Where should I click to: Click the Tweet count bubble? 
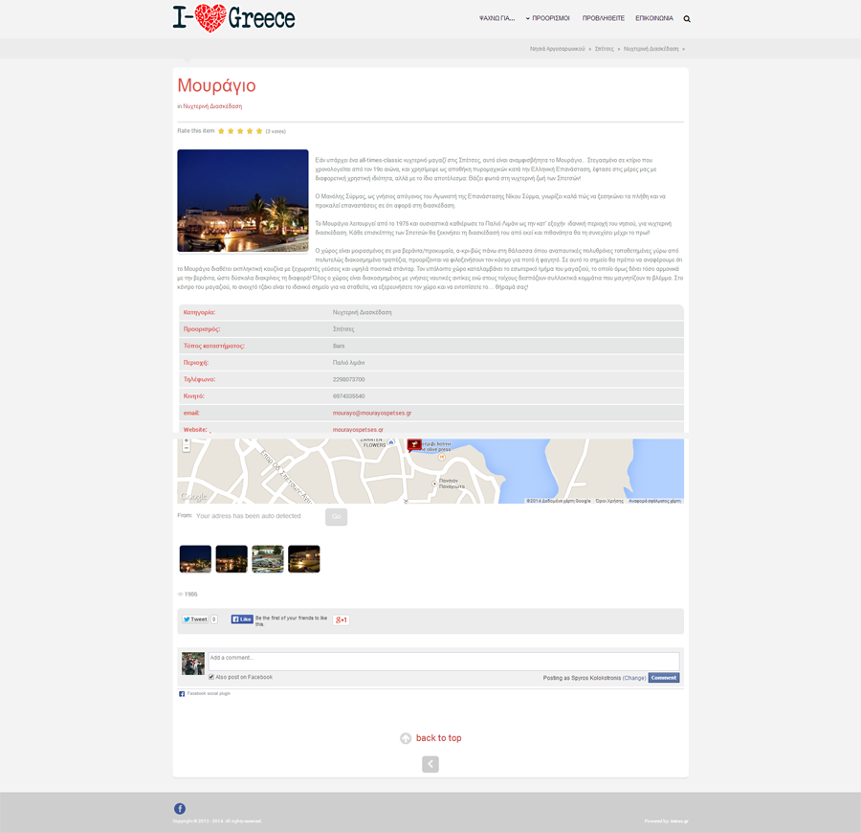(x=214, y=619)
